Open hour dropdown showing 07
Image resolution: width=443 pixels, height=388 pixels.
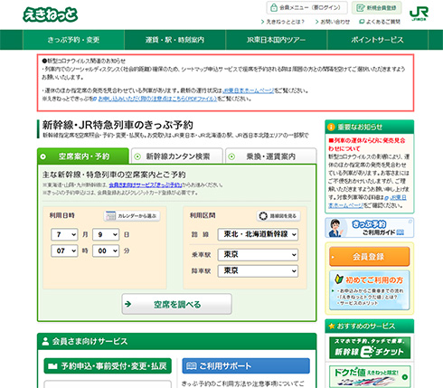pos(64,251)
